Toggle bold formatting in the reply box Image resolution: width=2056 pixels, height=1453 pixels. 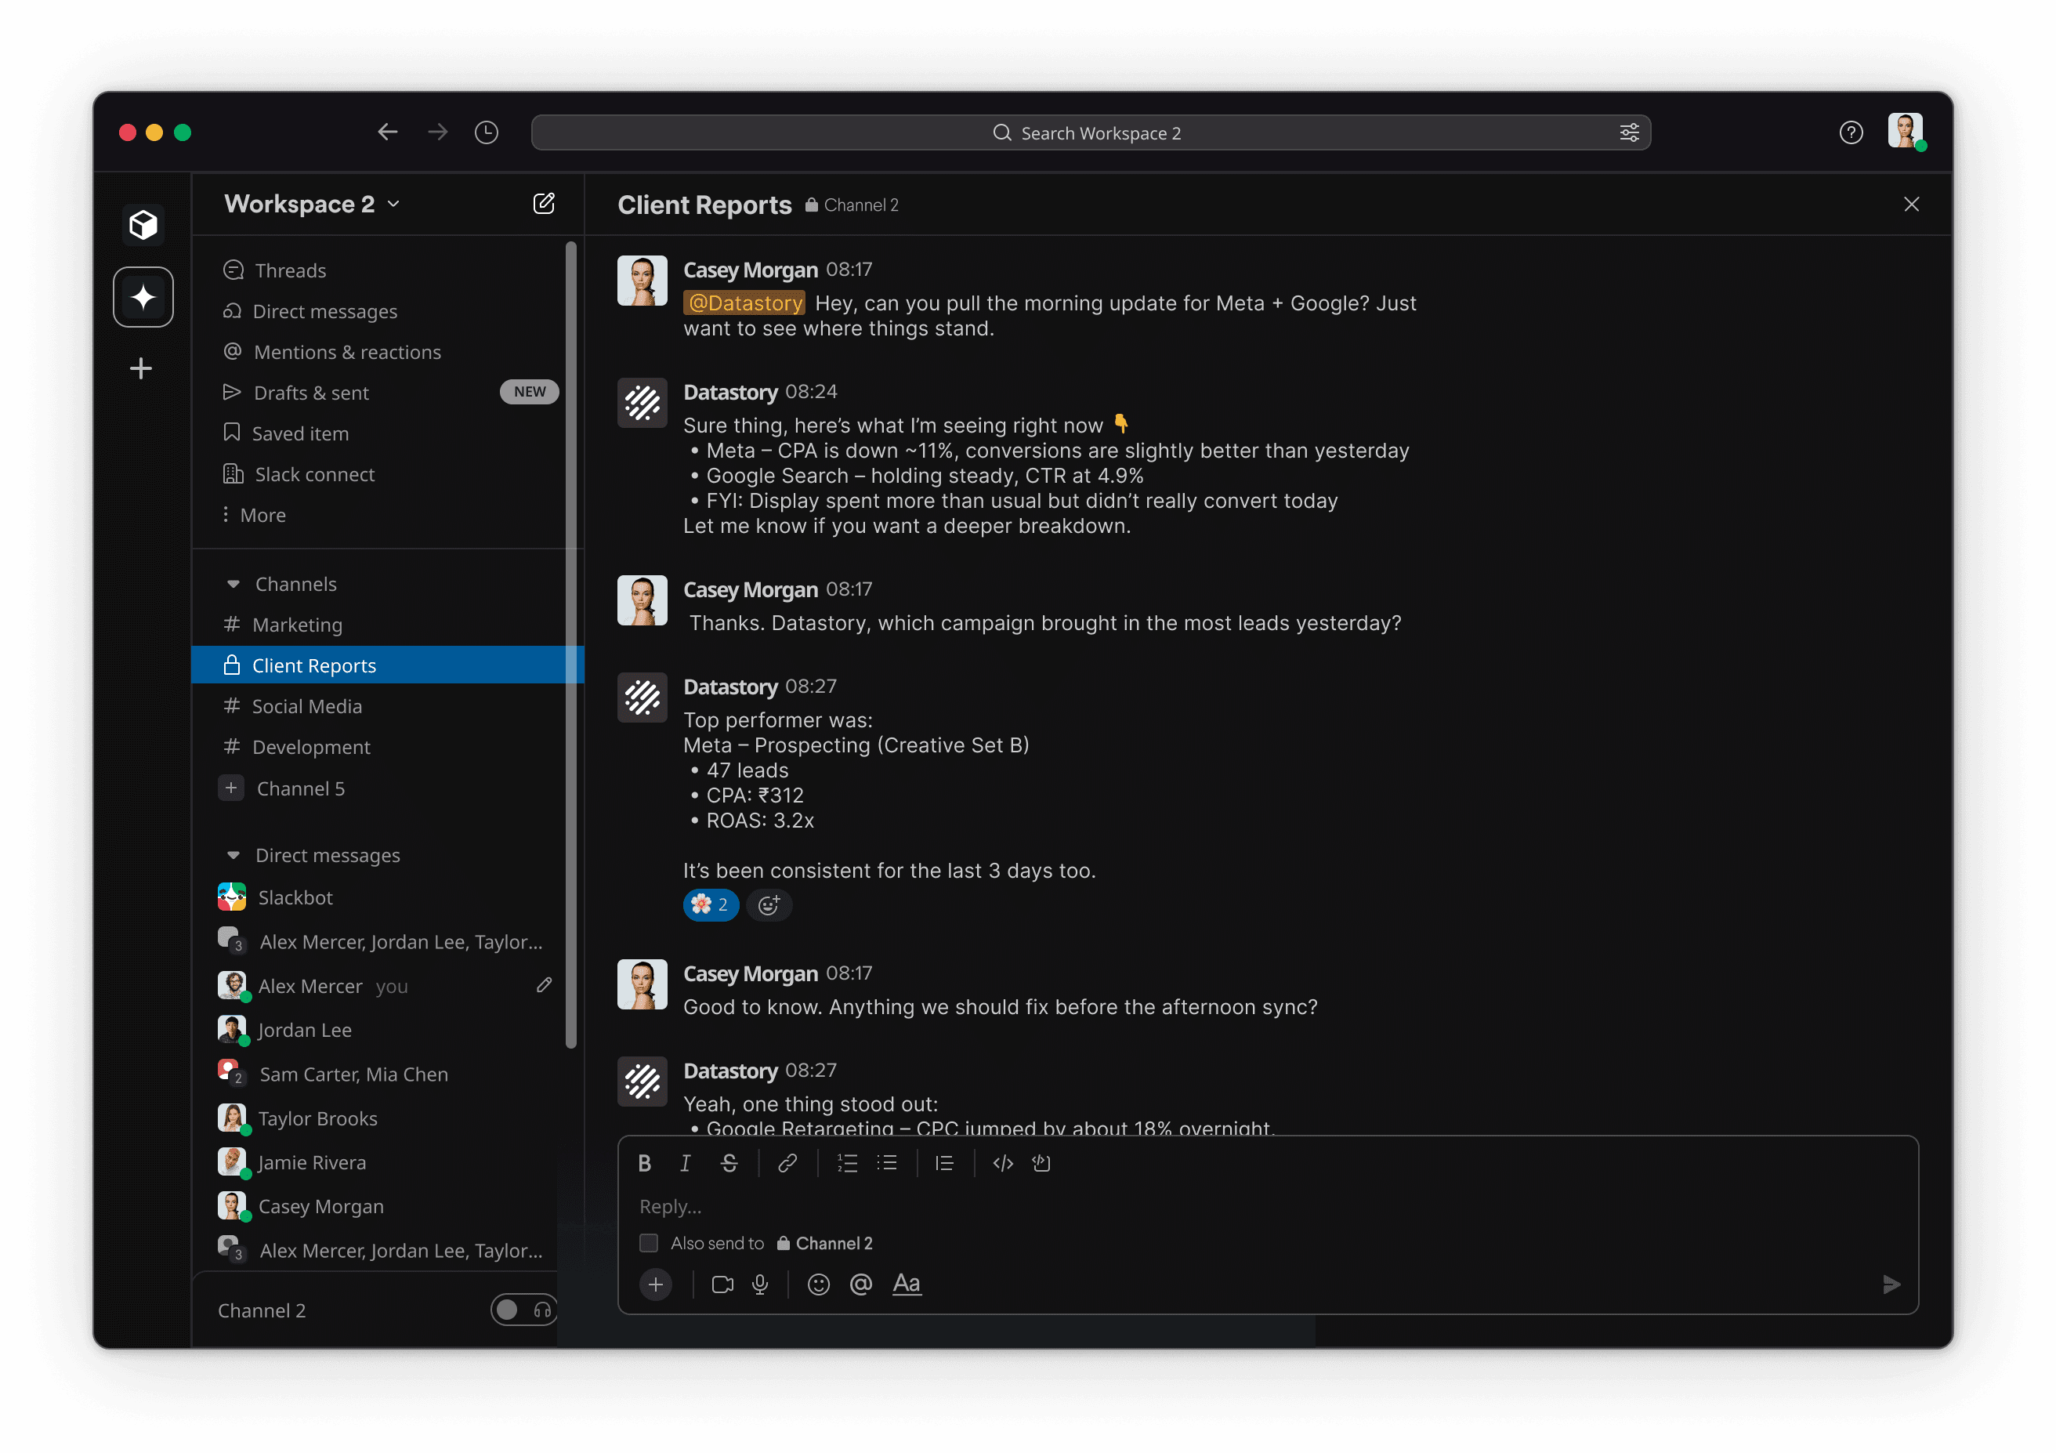[x=644, y=1163]
